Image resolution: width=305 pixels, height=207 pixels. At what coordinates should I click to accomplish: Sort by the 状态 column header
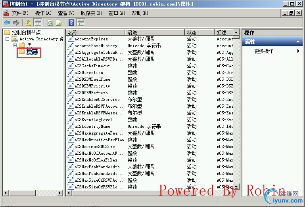click(x=199, y=32)
